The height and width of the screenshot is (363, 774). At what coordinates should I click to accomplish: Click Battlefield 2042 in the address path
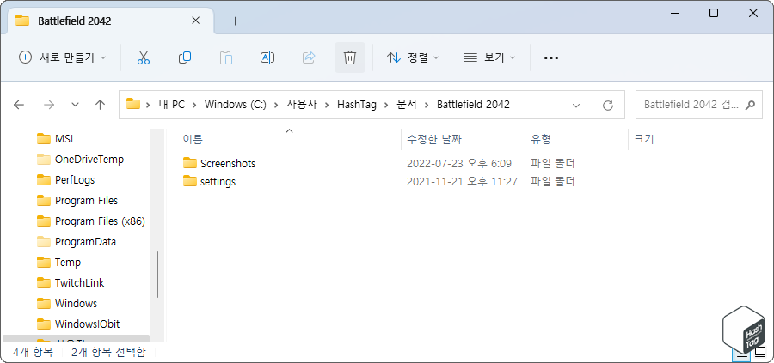coord(473,105)
